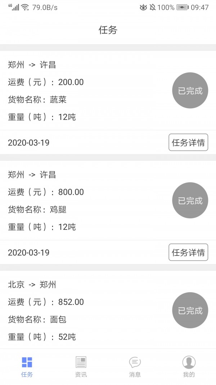The image size is (216, 385).
Task: Switch to the 资讯 tab label
Action: click(81, 375)
